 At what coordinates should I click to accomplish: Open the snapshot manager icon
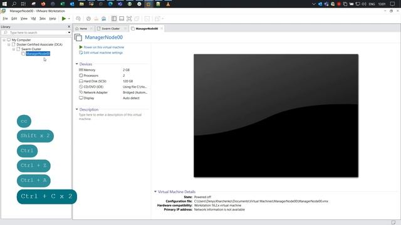click(x=103, y=19)
